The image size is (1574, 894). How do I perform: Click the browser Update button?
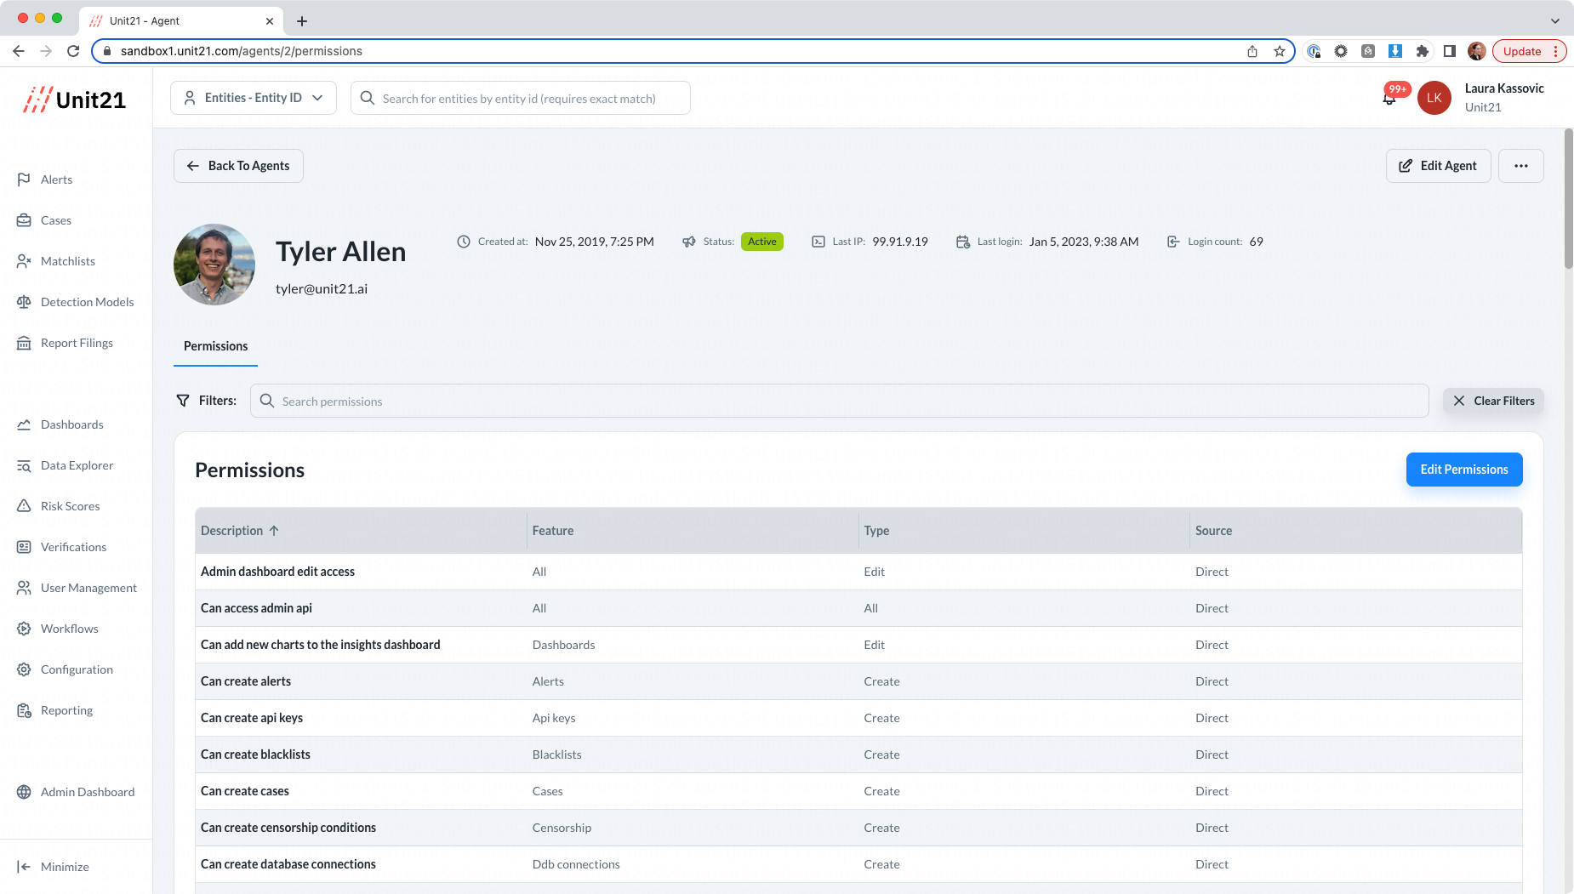[1529, 51]
